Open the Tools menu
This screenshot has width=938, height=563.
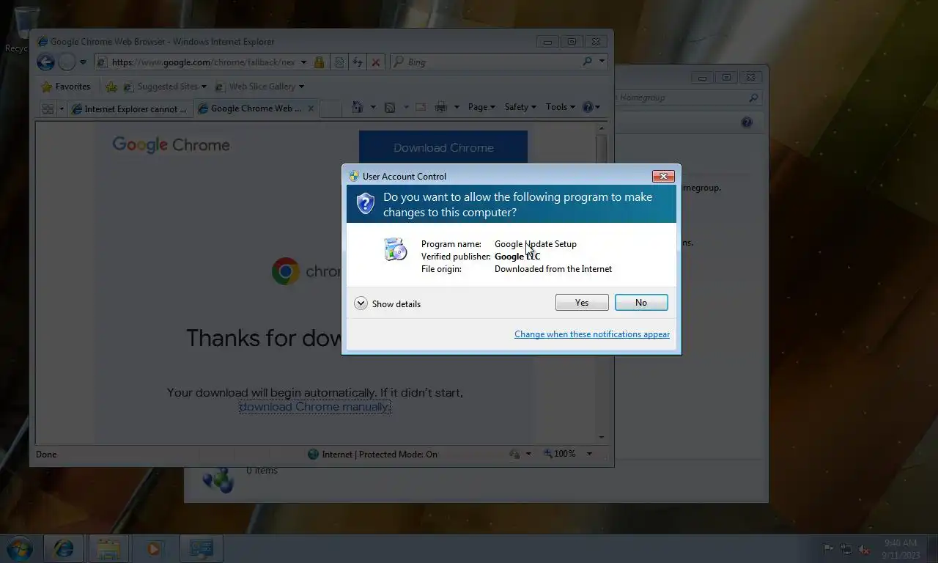[561, 107]
